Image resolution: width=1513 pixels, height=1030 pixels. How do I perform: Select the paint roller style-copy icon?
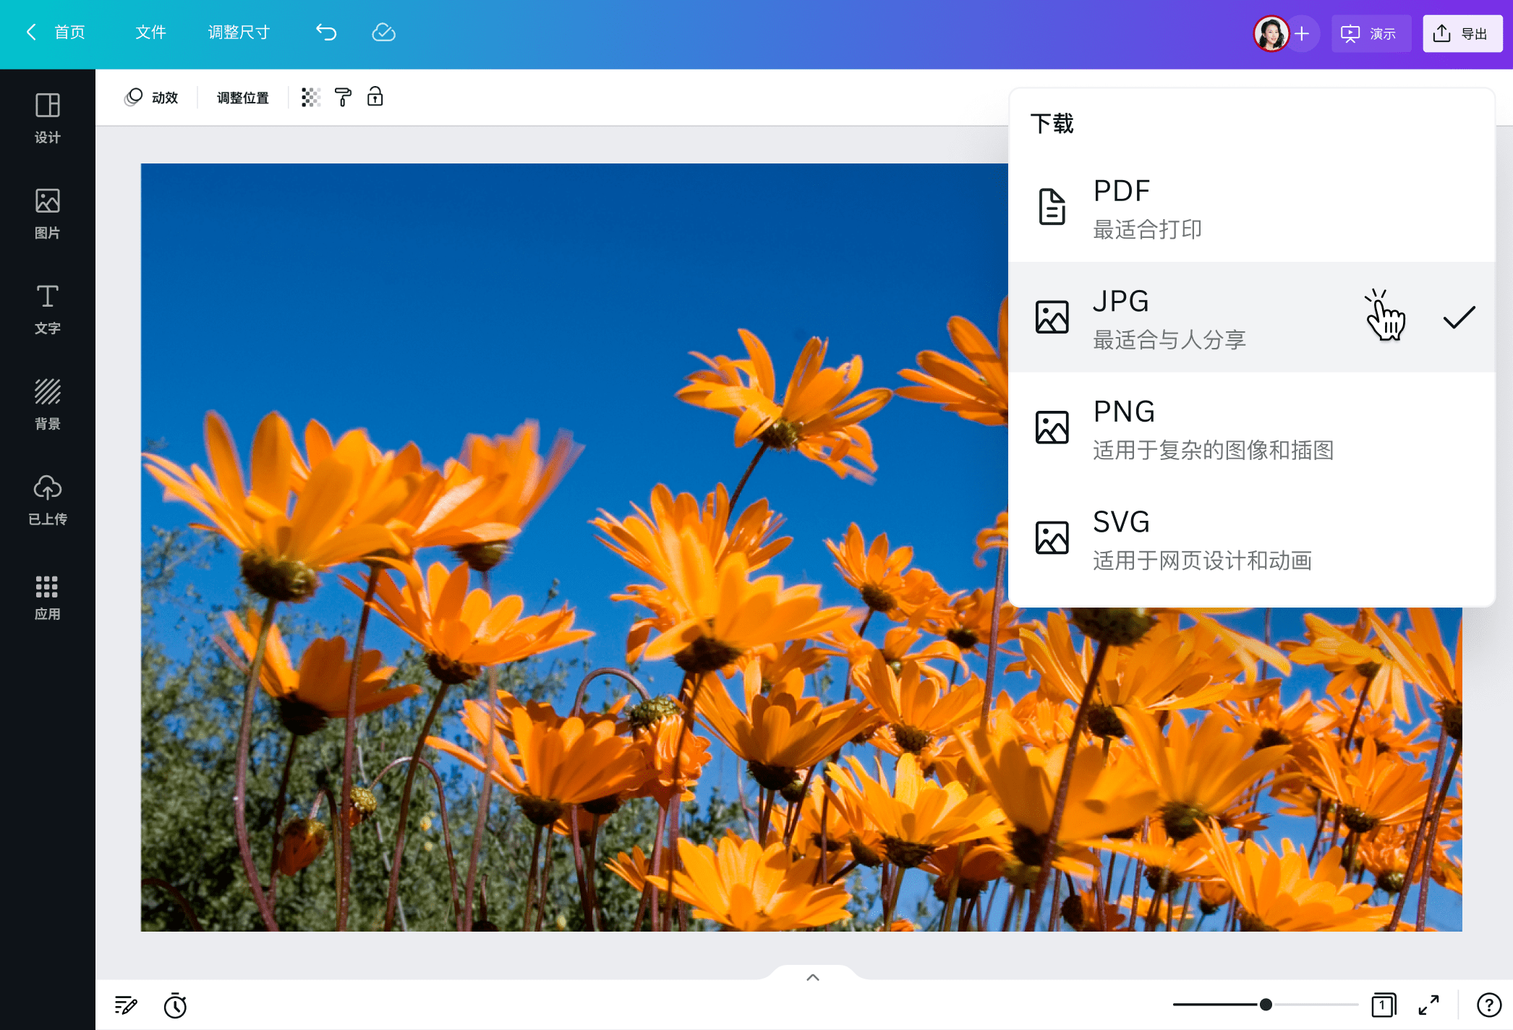pyautogui.click(x=342, y=97)
